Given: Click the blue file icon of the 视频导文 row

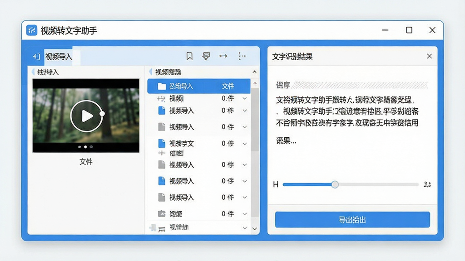Looking at the screenshot, I should 162,144.
